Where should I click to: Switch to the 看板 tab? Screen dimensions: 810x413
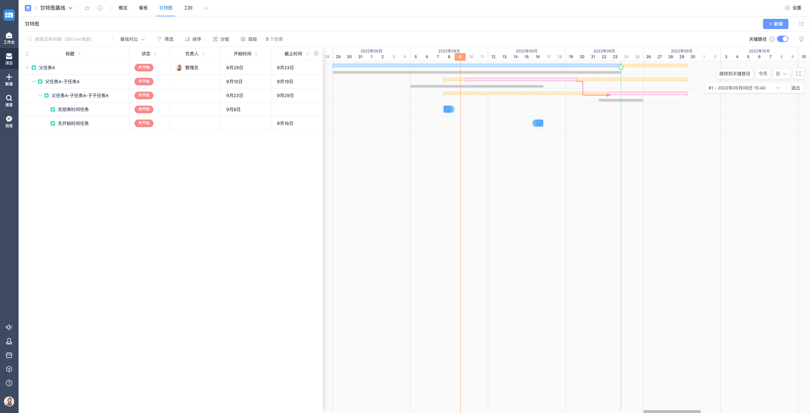pos(143,8)
